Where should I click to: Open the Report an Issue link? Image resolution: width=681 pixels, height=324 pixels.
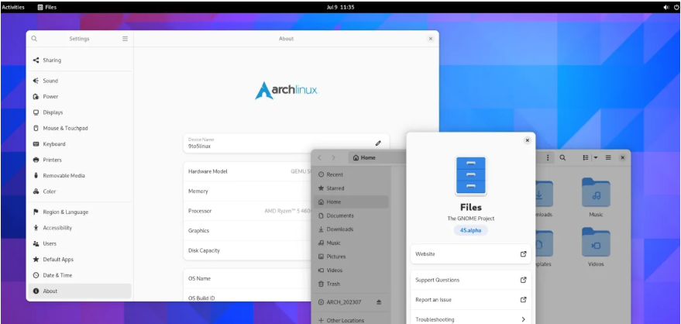click(471, 300)
